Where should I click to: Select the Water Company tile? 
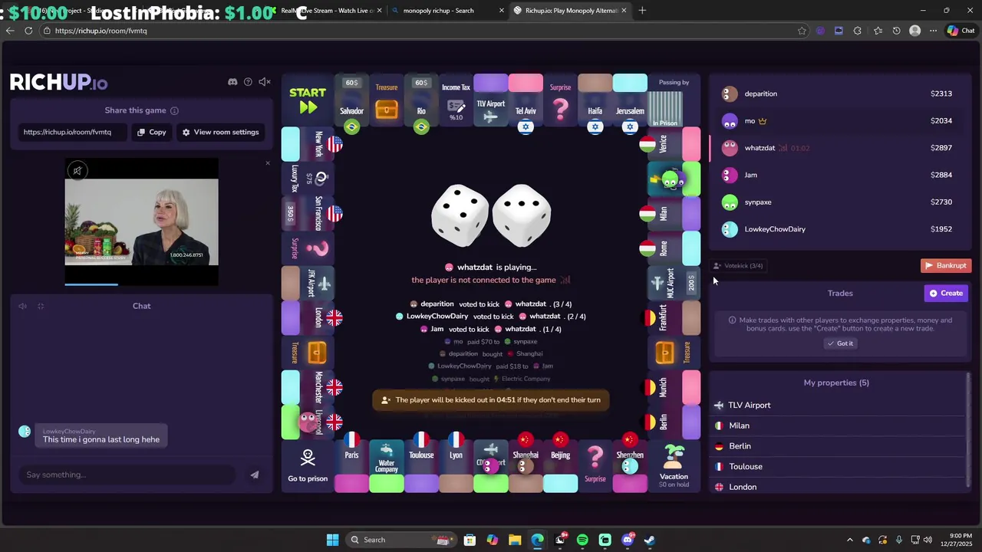point(387,466)
